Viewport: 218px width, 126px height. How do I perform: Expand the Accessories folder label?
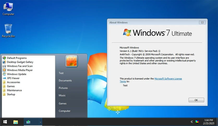coord(14,82)
